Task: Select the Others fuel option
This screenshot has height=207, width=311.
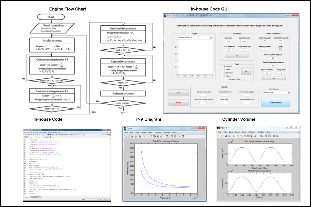Action: (224, 76)
